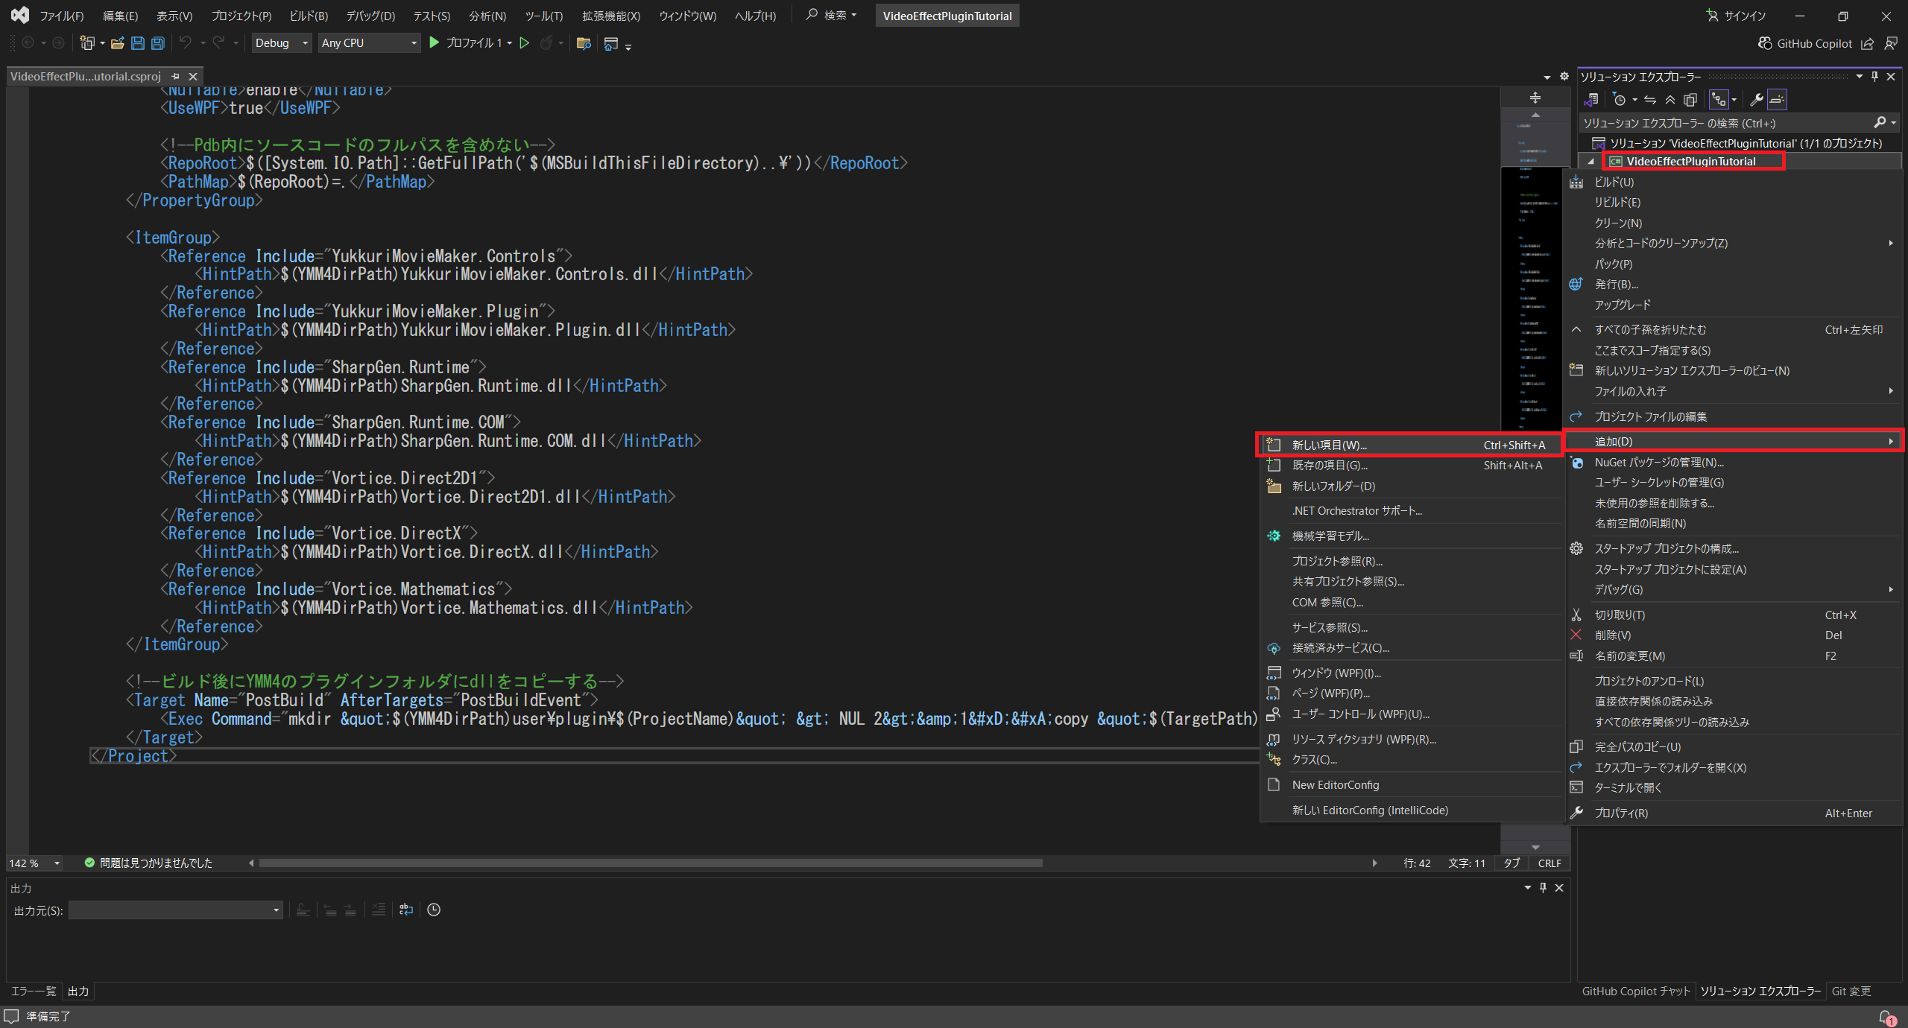Click the Open File folder icon
Image resolution: width=1908 pixels, height=1028 pixels.
tap(117, 43)
